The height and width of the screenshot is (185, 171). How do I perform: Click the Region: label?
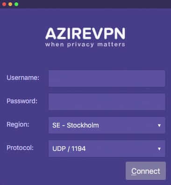(x=18, y=124)
